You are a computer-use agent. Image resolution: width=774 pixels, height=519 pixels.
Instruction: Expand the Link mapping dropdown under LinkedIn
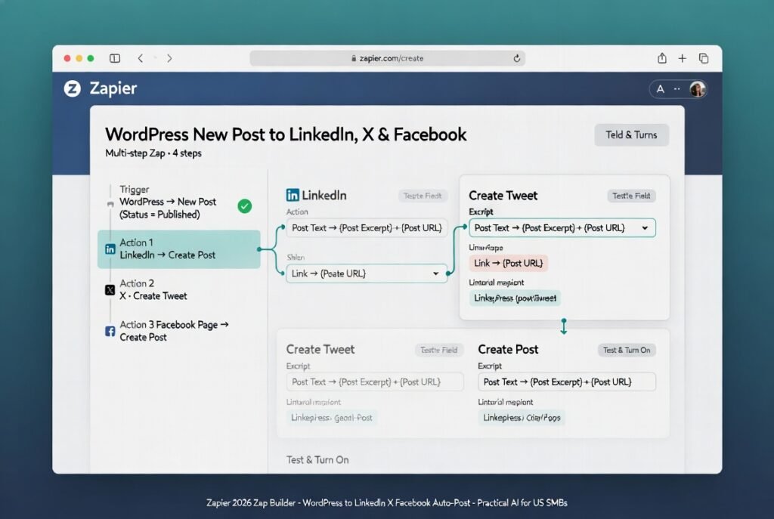[435, 273]
